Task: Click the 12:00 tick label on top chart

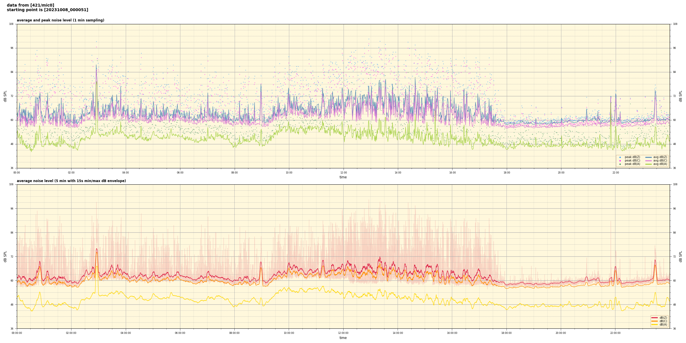Action: coord(343,173)
